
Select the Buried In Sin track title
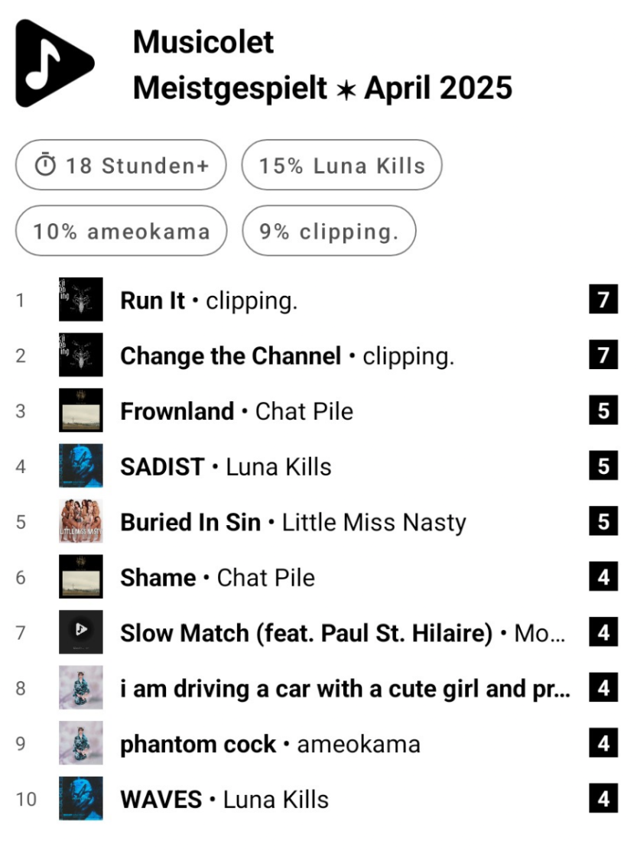click(x=190, y=522)
